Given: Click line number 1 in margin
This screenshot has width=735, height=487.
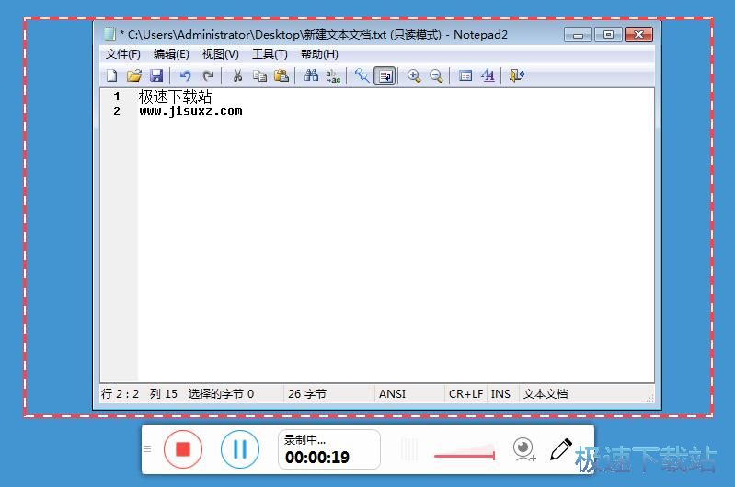Looking at the screenshot, I should [x=117, y=96].
